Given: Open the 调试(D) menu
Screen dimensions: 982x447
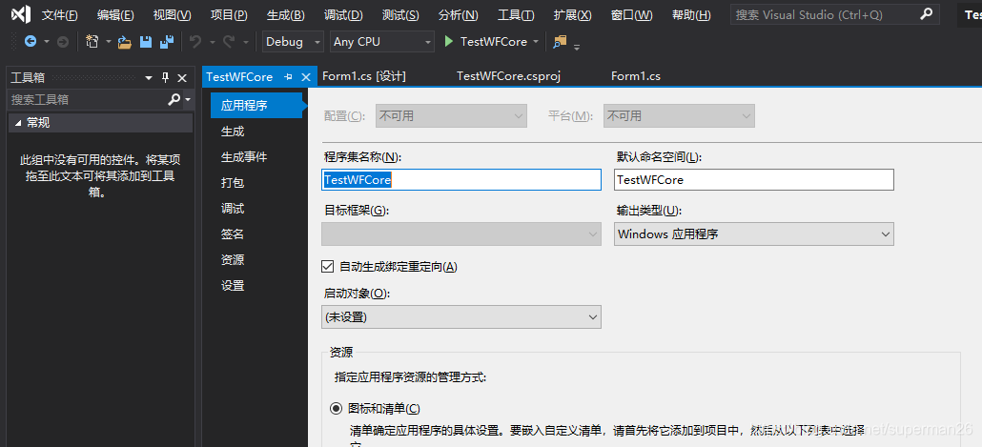Looking at the screenshot, I should coord(343,15).
